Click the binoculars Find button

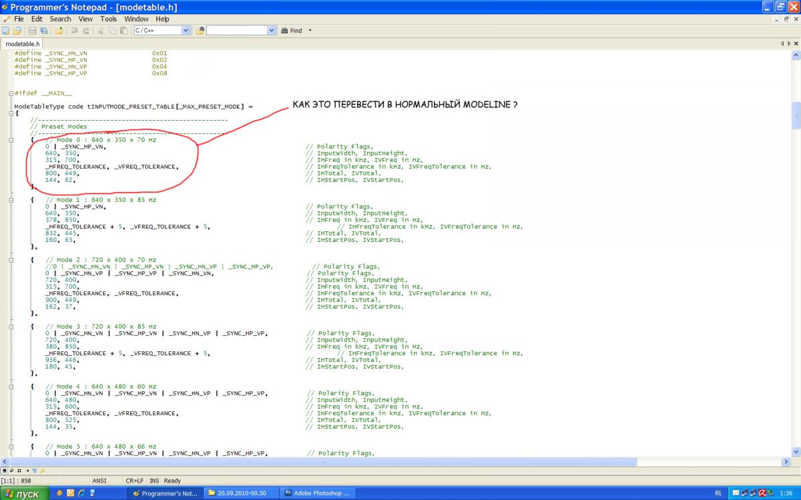point(292,31)
